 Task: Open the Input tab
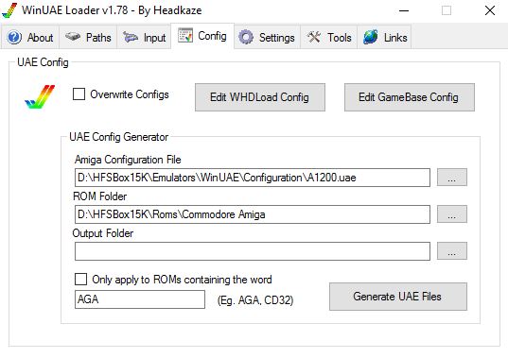pos(144,38)
